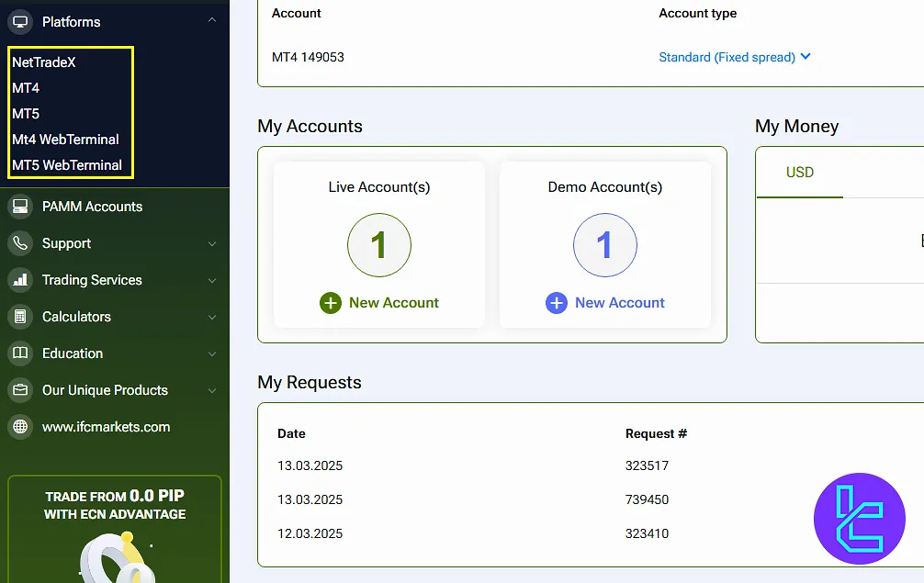924x583 pixels.
Task: Click the PAMM Accounts sidebar icon
Action: pyautogui.click(x=19, y=207)
